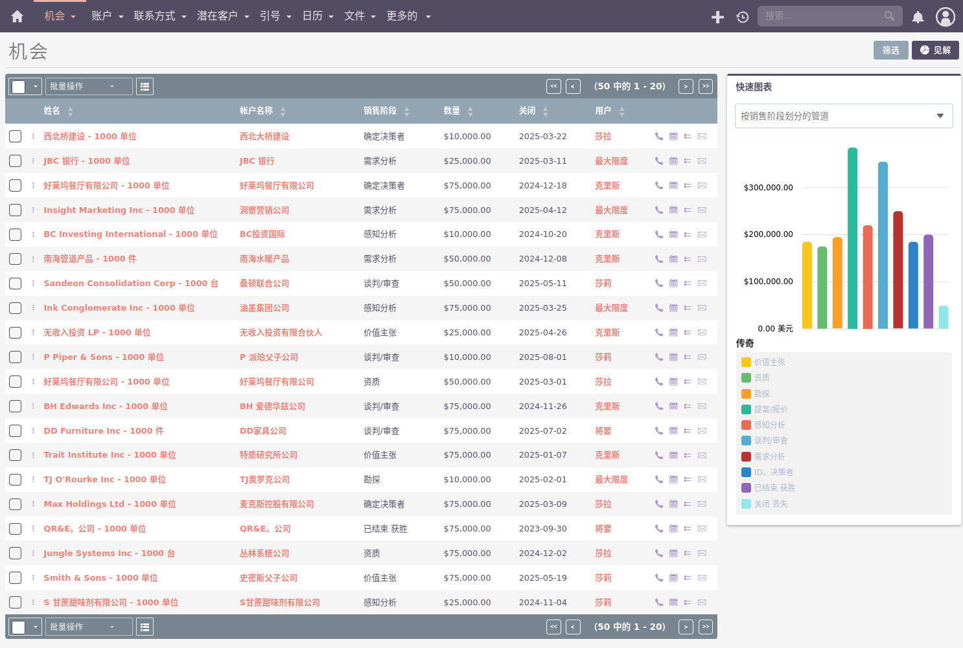Viewport: 963px width, 648px height.
Task: Send email for BC Investing International row
Action: coord(702,234)
